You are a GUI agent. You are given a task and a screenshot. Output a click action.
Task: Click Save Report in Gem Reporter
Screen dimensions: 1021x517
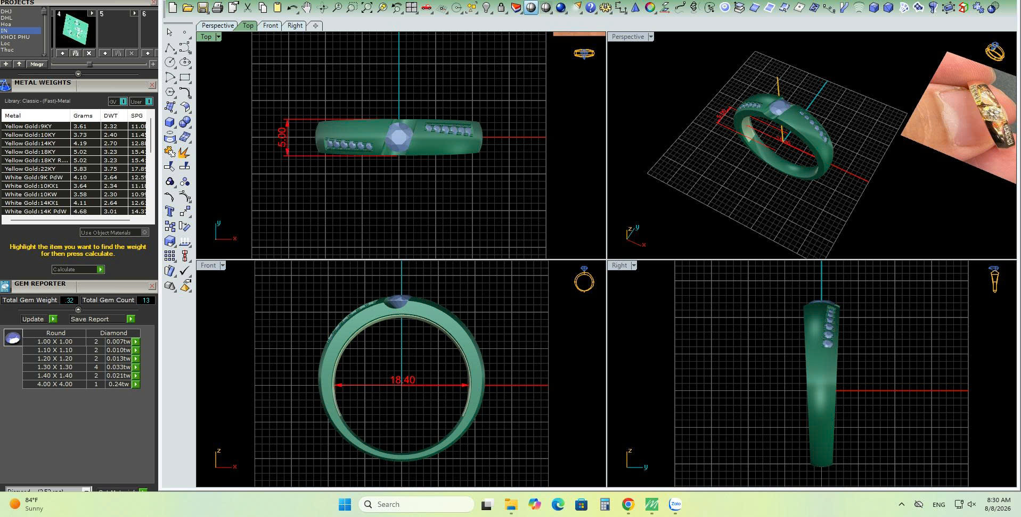[x=102, y=319]
